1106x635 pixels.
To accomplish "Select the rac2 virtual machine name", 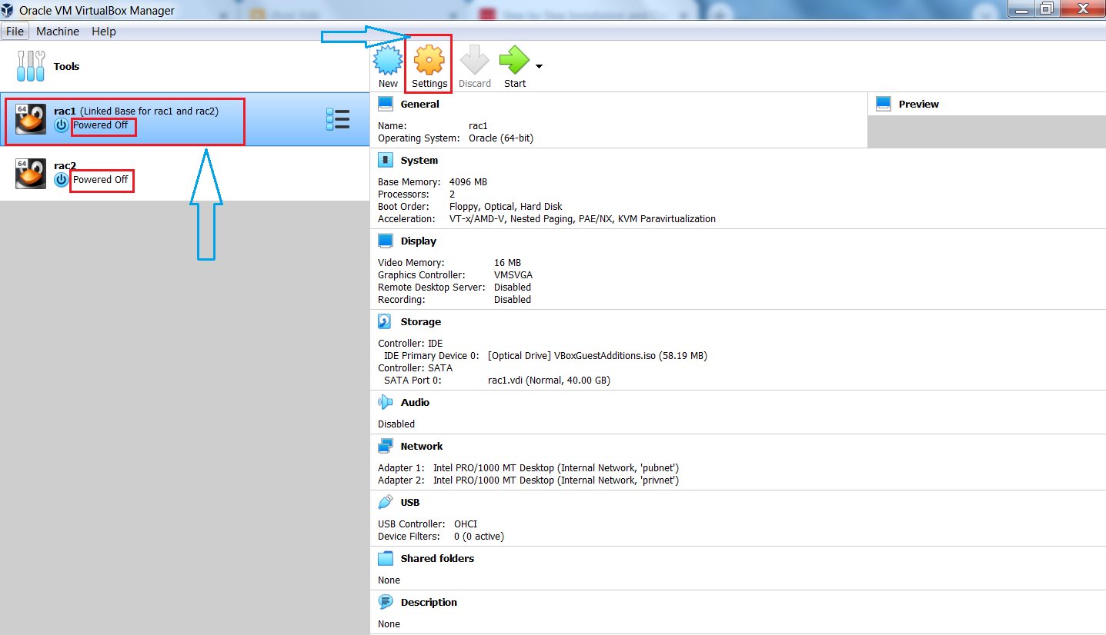I will coord(65,165).
